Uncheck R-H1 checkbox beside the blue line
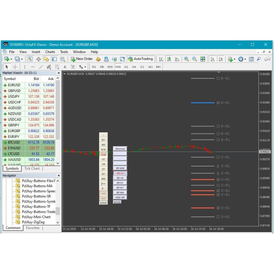This screenshot has height=274, width=274. pos(218,103)
